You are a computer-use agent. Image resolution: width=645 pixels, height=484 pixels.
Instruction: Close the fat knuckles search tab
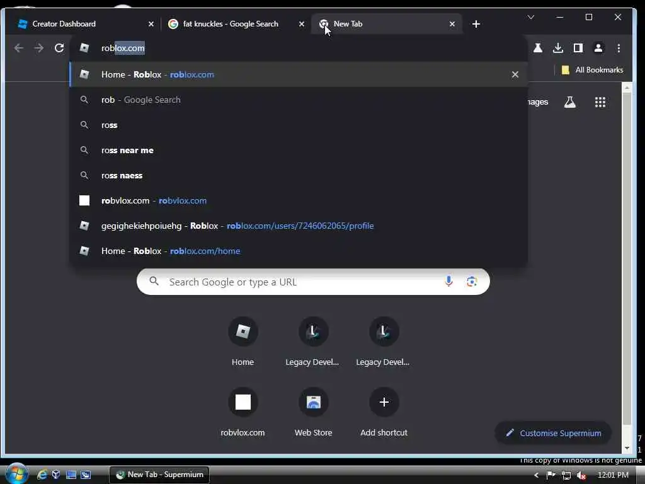click(x=302, y=24)
